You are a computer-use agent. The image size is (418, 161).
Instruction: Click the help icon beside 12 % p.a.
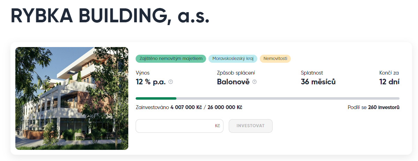tap(171, 82)
